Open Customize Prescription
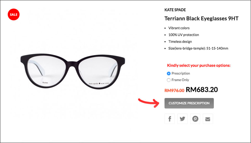The width and height of the screenshot is (251, 143). (189, 103)
